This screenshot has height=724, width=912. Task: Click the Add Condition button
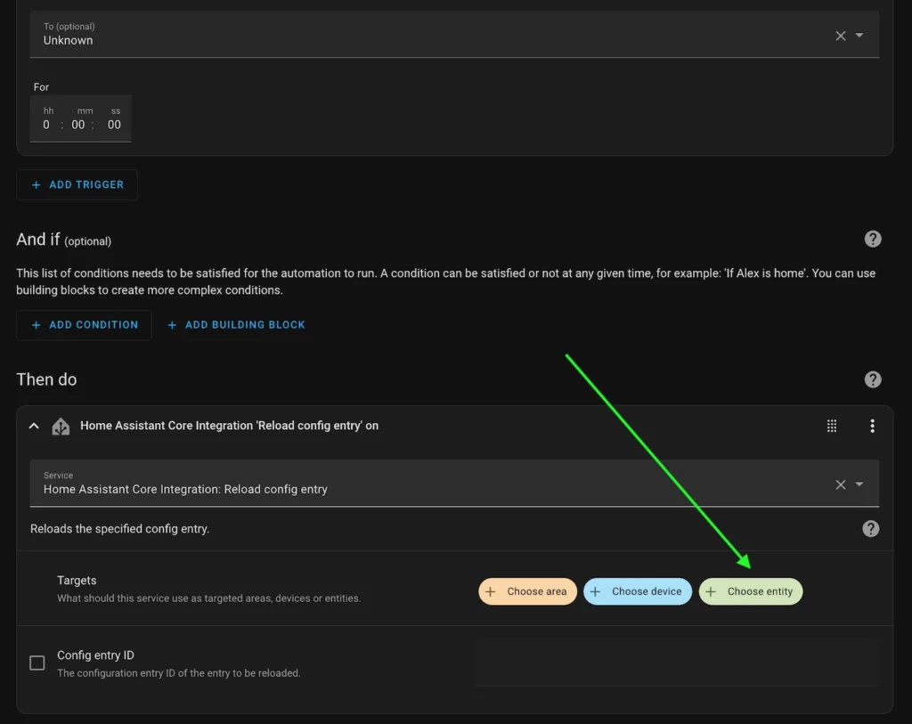(x=85, y=325)
